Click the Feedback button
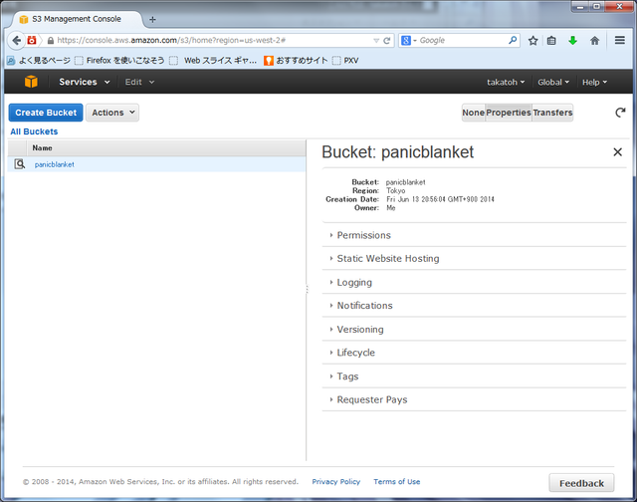This screenshot has height=502, width=637. 581,483
